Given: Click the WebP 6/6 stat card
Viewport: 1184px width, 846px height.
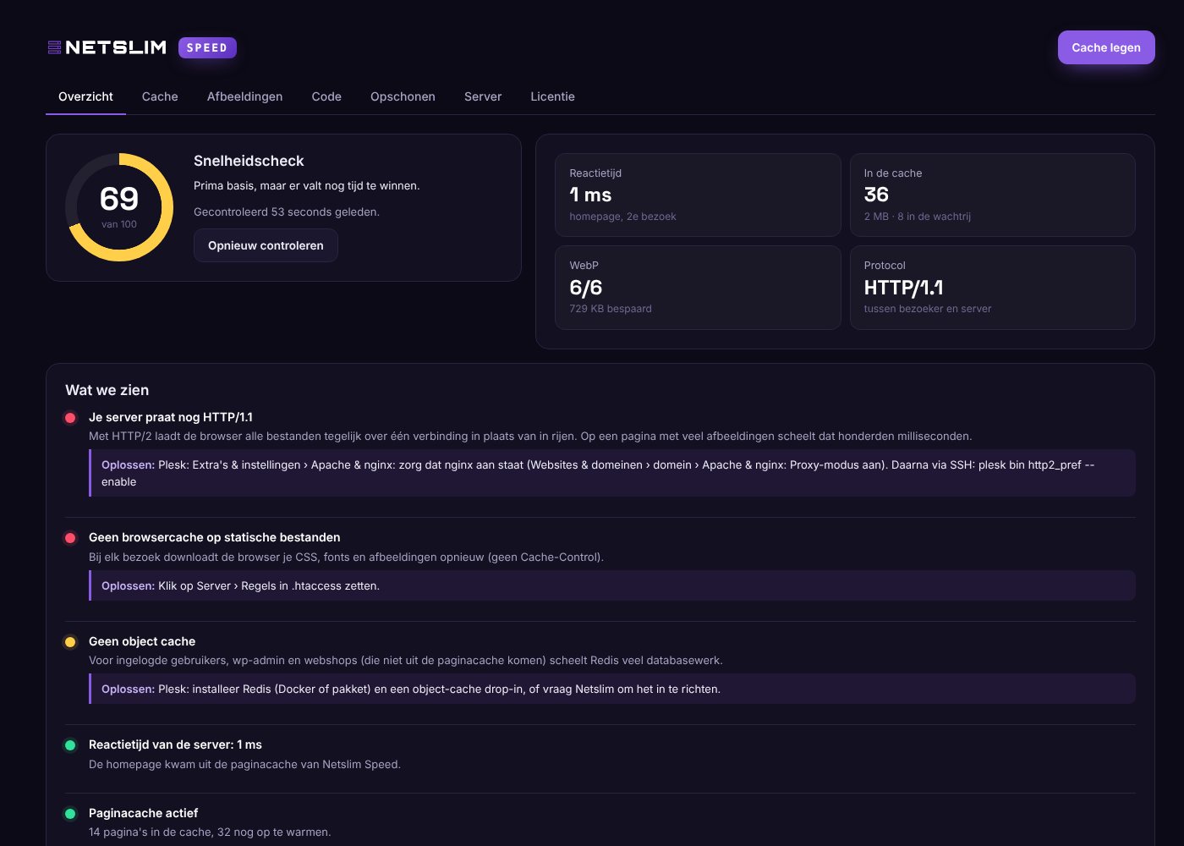Looking at the screenshot, I should [x=698, y=288].
